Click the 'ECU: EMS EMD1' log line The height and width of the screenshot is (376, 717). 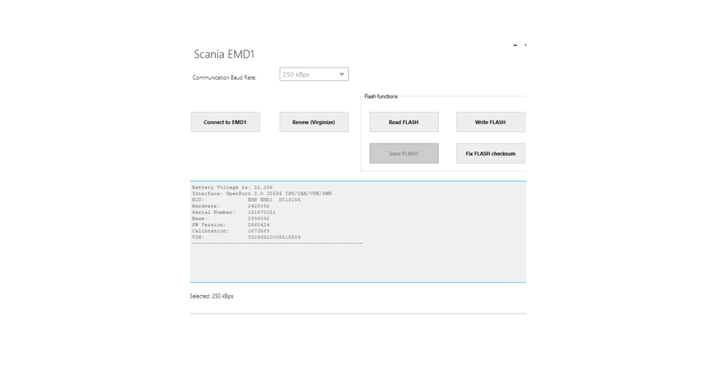pyautogui.click(x=247, y=200)
